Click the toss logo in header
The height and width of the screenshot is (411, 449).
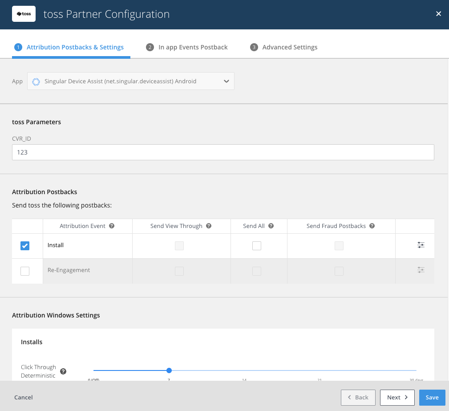tap(24, 14)
